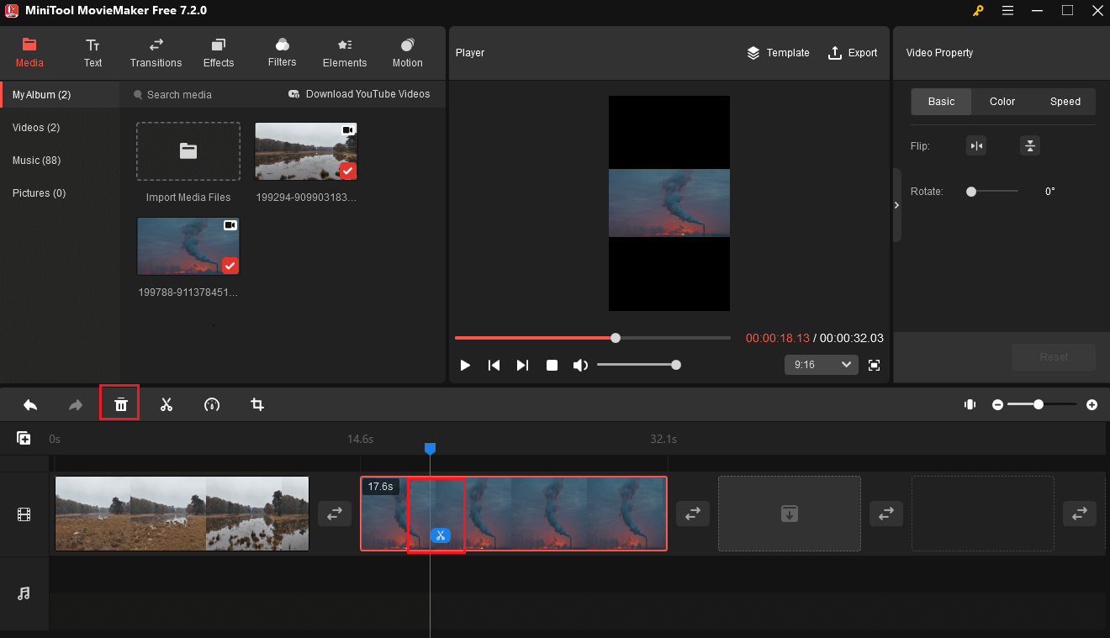Click the 17.6s smoke clip
1110x638 pixels.
[514, 514]
